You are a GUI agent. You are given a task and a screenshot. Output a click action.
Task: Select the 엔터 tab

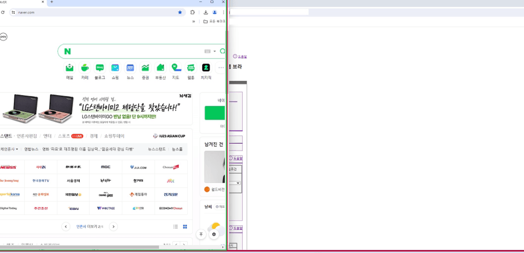click(x=48, y=136)
